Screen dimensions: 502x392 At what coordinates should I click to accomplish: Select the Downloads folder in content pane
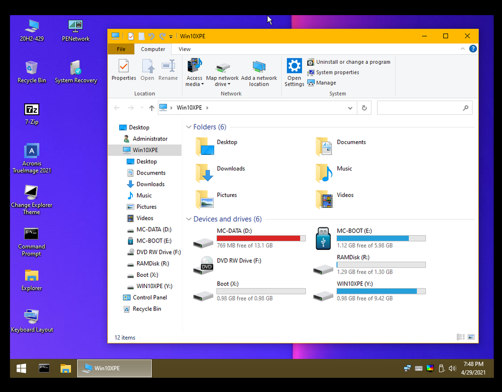click(x=220, y=173)
